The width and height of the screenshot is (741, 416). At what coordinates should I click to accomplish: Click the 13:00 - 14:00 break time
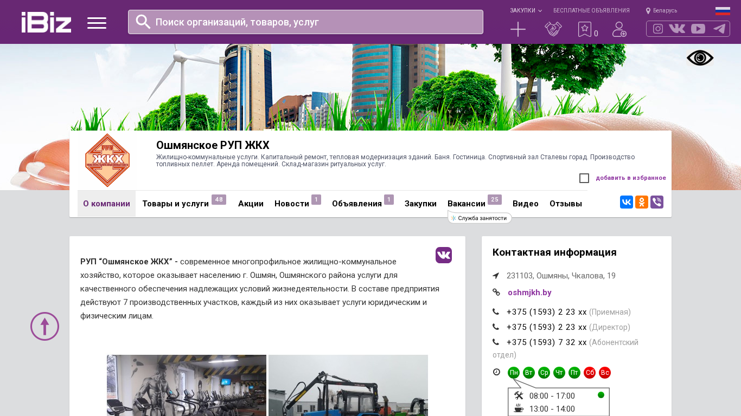click(552, 409)
